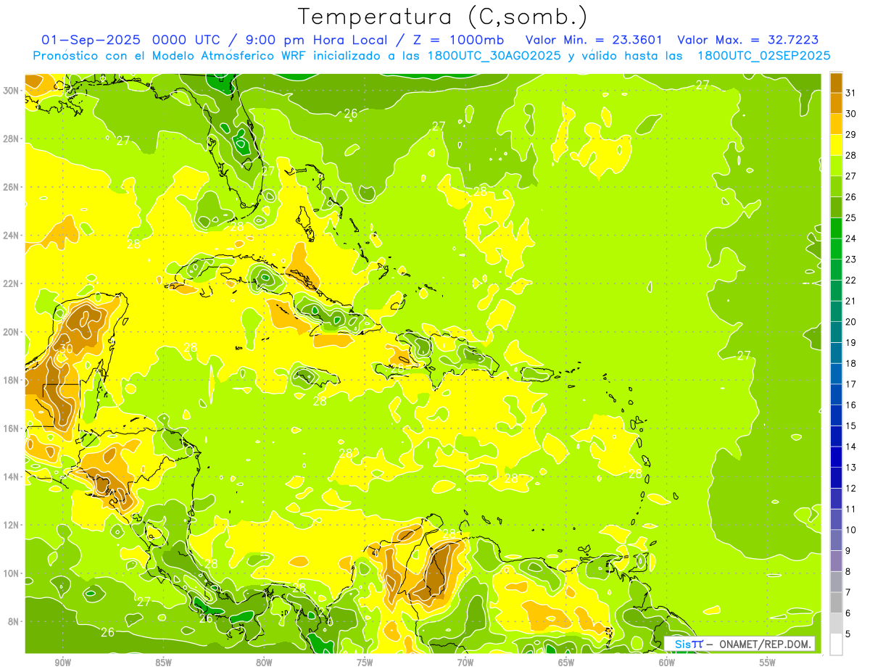Click the white swatch below 5 on the color scale
This screenshot has width=870, height=672.
click(x=836, y=644)
